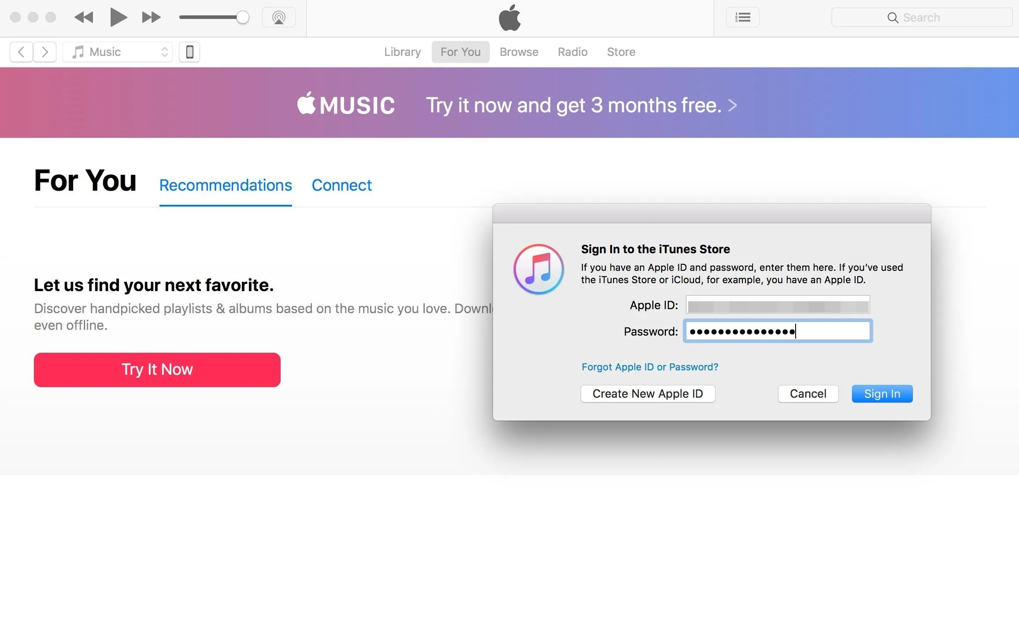This screenshot has height=643, width=1019.
Task: Go forward with the right chevron
Action: point(44,52)
